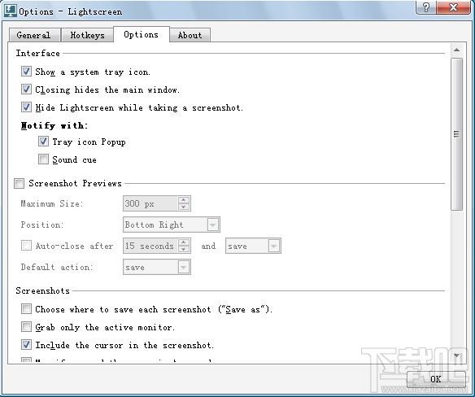Open the save dropdown after 'and'
This screenshot has height=397, width=475.
pos(253,246)
